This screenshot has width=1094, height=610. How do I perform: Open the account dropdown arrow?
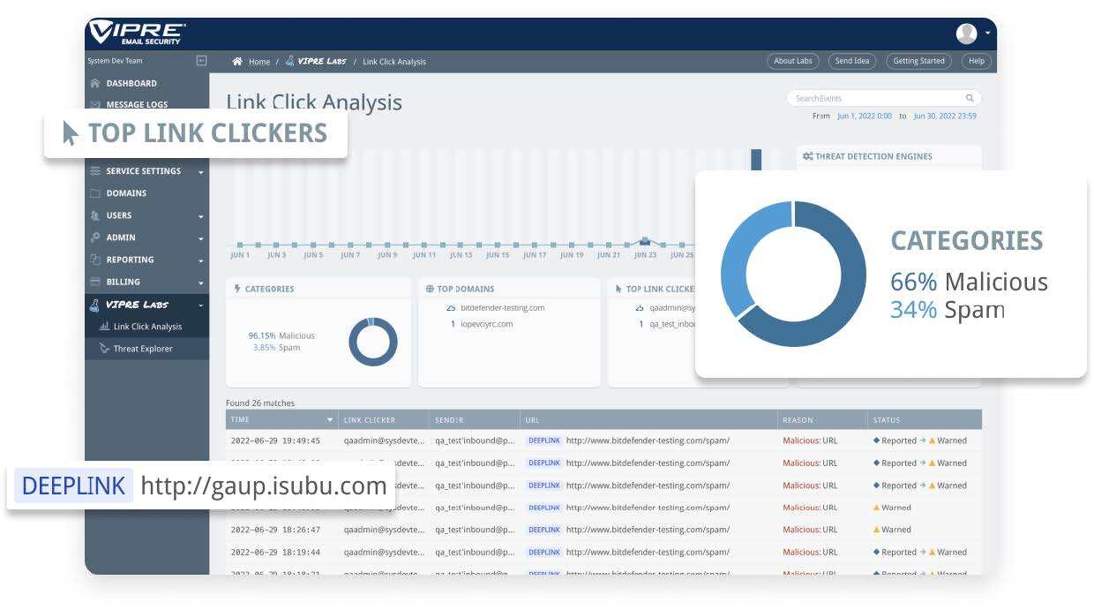[x=987, y=34]
